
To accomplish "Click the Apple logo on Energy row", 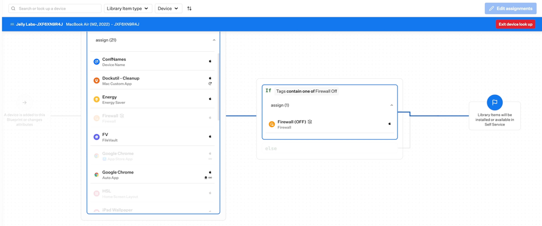I will [x=210, y=99].
